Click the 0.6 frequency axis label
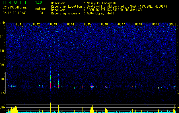The height and width of the screenshot is (113, 179). coord(3,107)
